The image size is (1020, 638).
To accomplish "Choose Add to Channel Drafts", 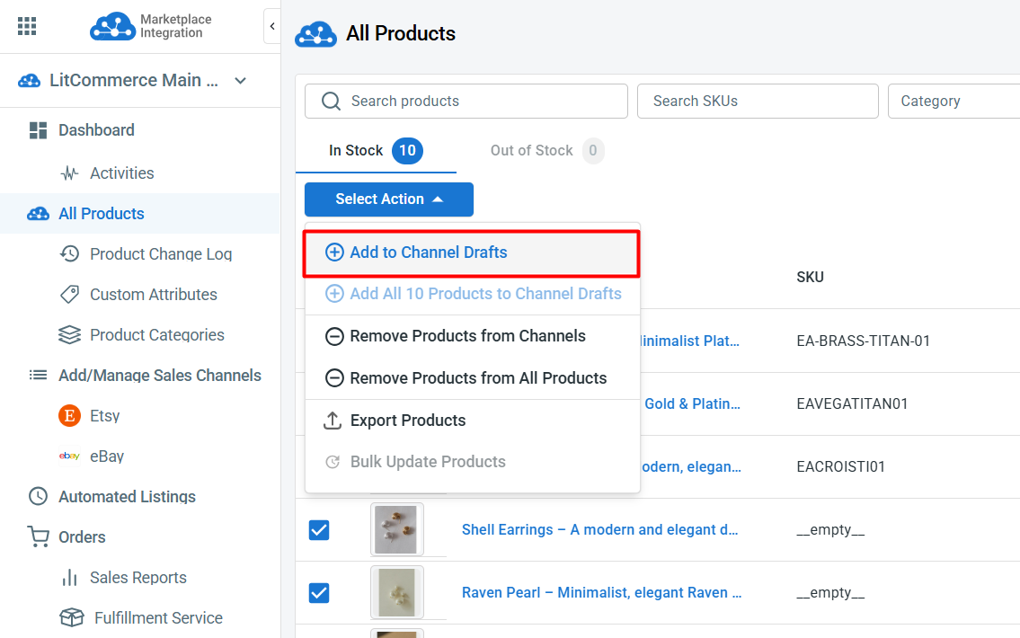I will [x=472, y=253].
